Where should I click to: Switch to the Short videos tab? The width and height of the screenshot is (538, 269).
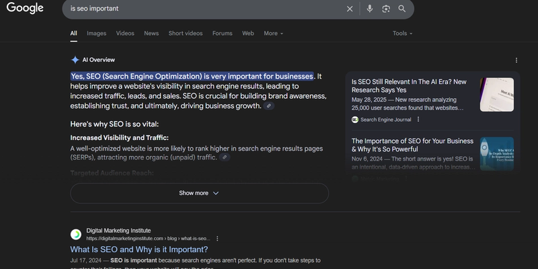tap(186, 33)
